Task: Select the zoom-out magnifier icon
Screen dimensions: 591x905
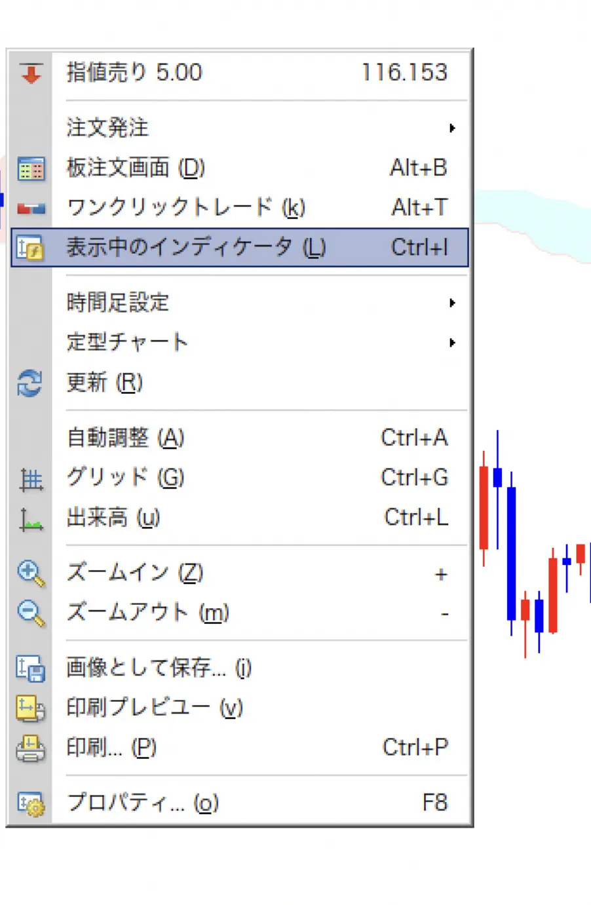Action: (29, 613)
